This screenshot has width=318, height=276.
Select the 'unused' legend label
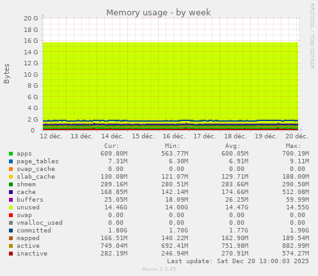[28, 207]
